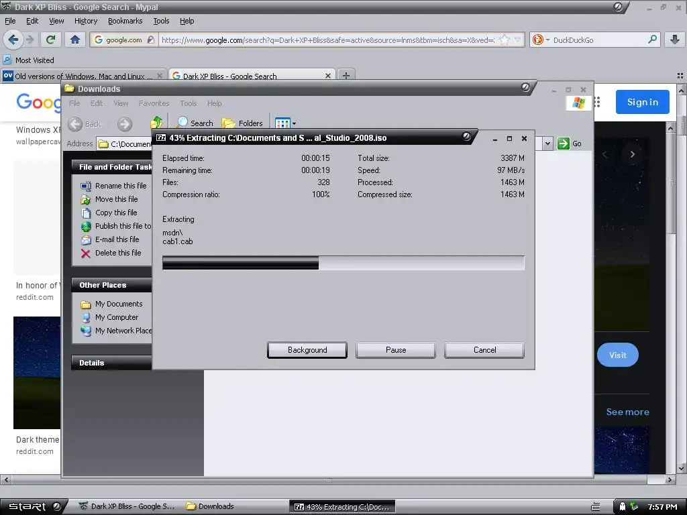This screenshot has height=515, width=687.
Task: Open URL history dropdown arrow
Action: (x=517, y=40)
